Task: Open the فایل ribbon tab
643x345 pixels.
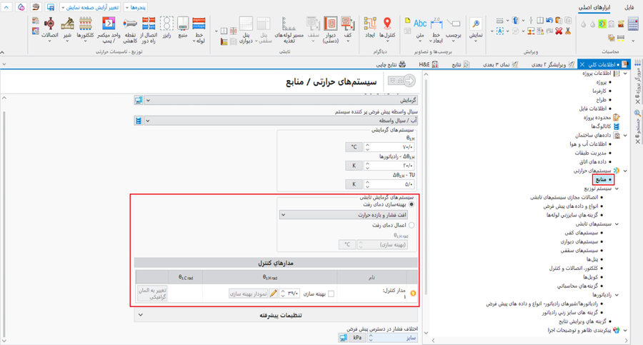Action: coord(629,7)
